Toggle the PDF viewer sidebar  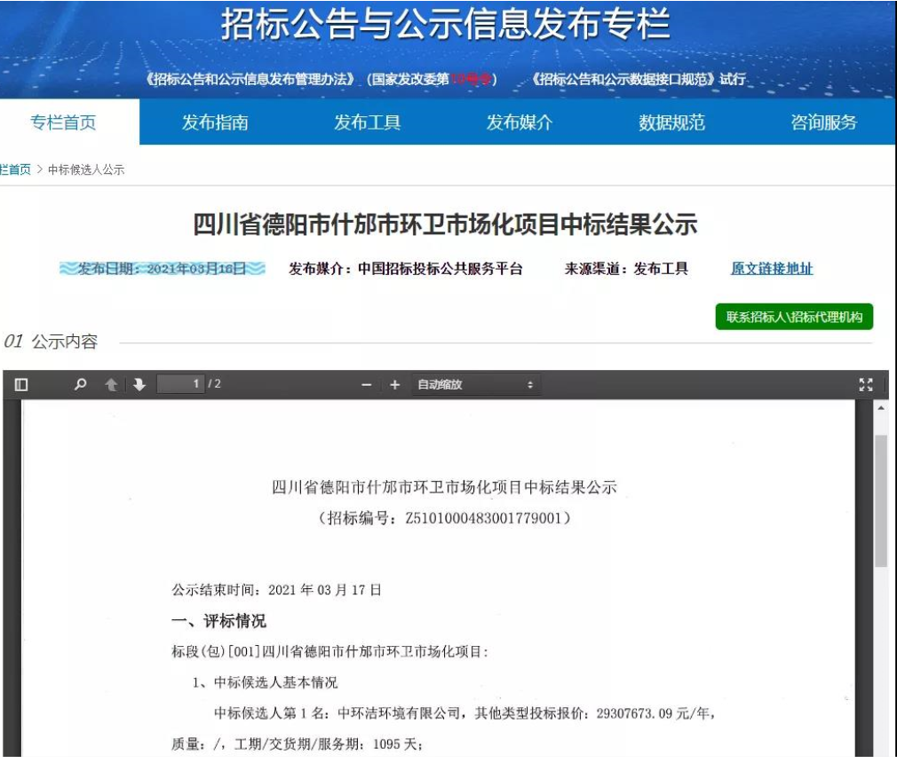(21, 384)
